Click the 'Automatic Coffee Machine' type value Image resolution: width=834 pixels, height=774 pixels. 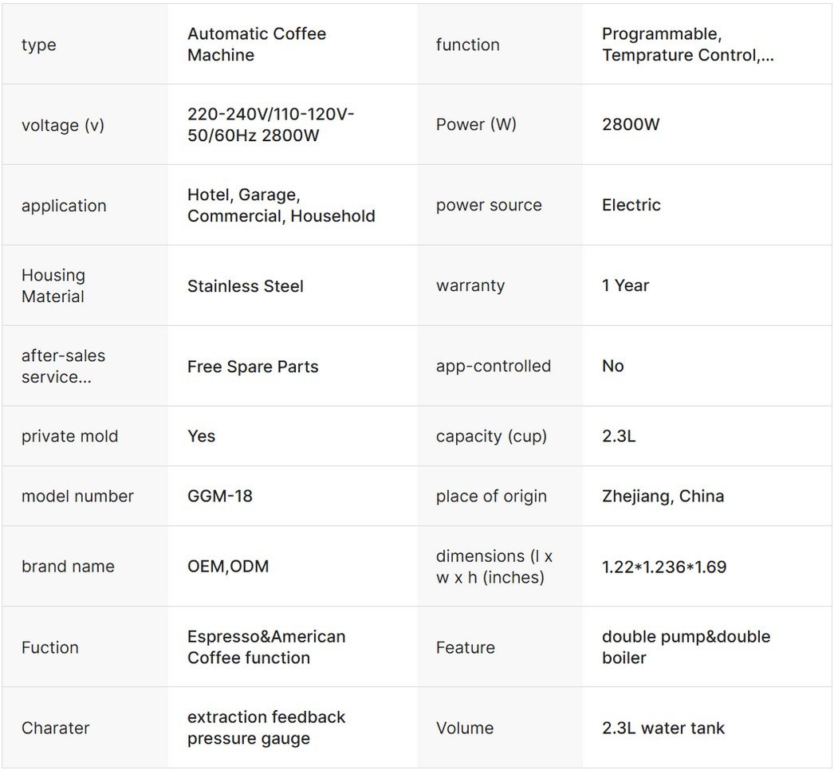[x=256, y=45]
